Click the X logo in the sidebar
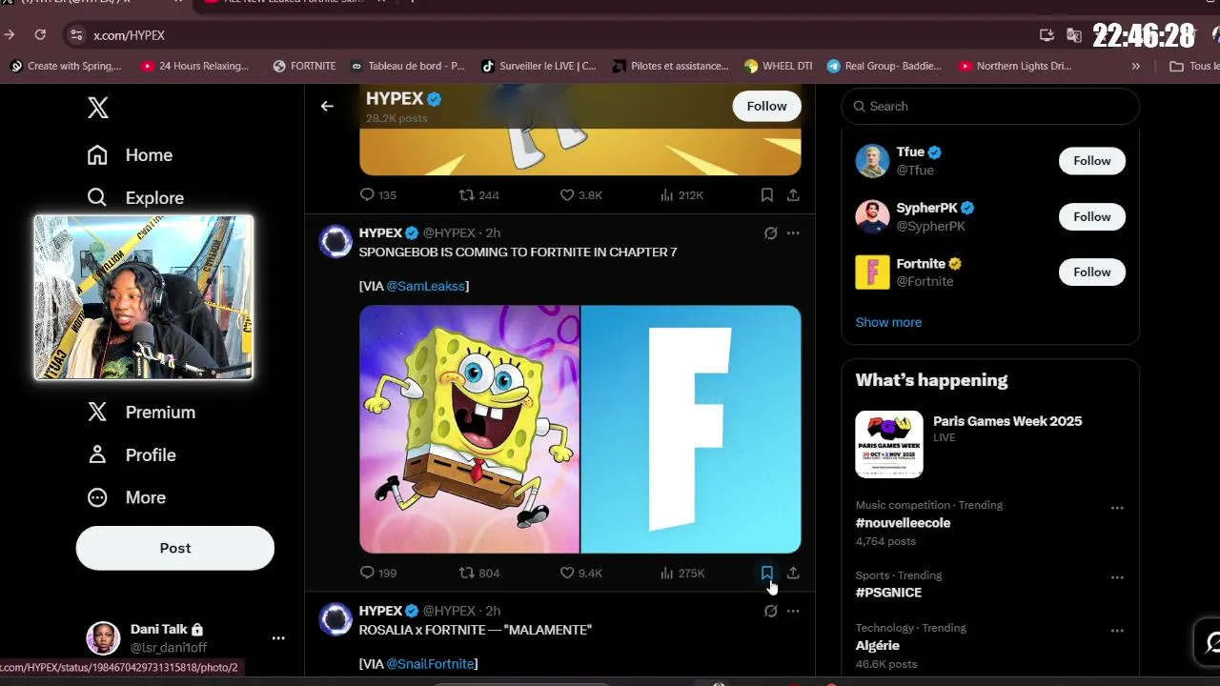The width and height of the screenshot is (1220, 686). click(98, 108)
